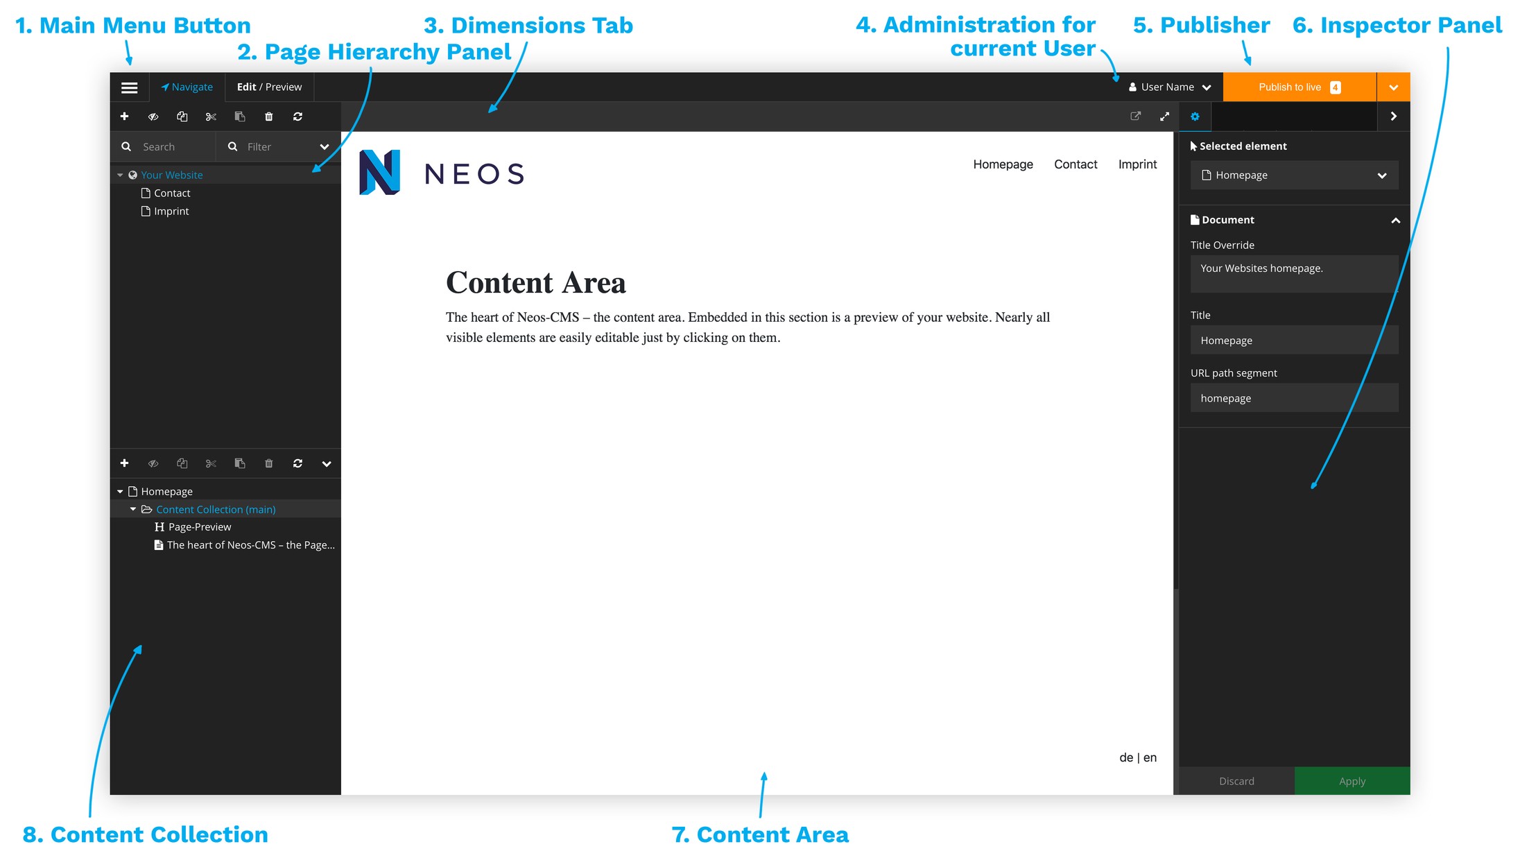Select Content Collection (main) node in tree
The height and width of the screenshot is (867, 1520).
click(x=216, y=508)
